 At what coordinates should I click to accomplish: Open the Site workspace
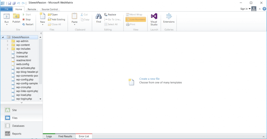tap(21, 110)
